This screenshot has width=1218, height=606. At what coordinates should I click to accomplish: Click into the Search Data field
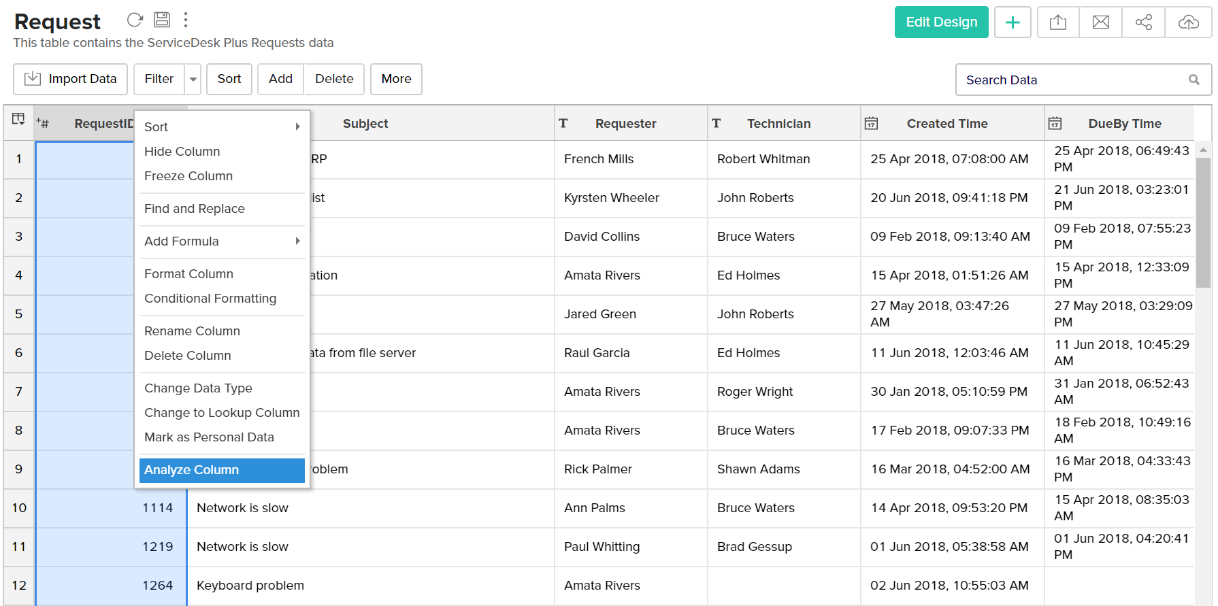[1072, 80]
